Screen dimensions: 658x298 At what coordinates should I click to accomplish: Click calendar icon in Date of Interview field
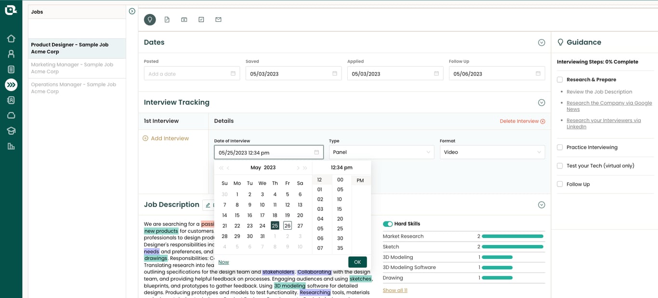click(316, 152)
